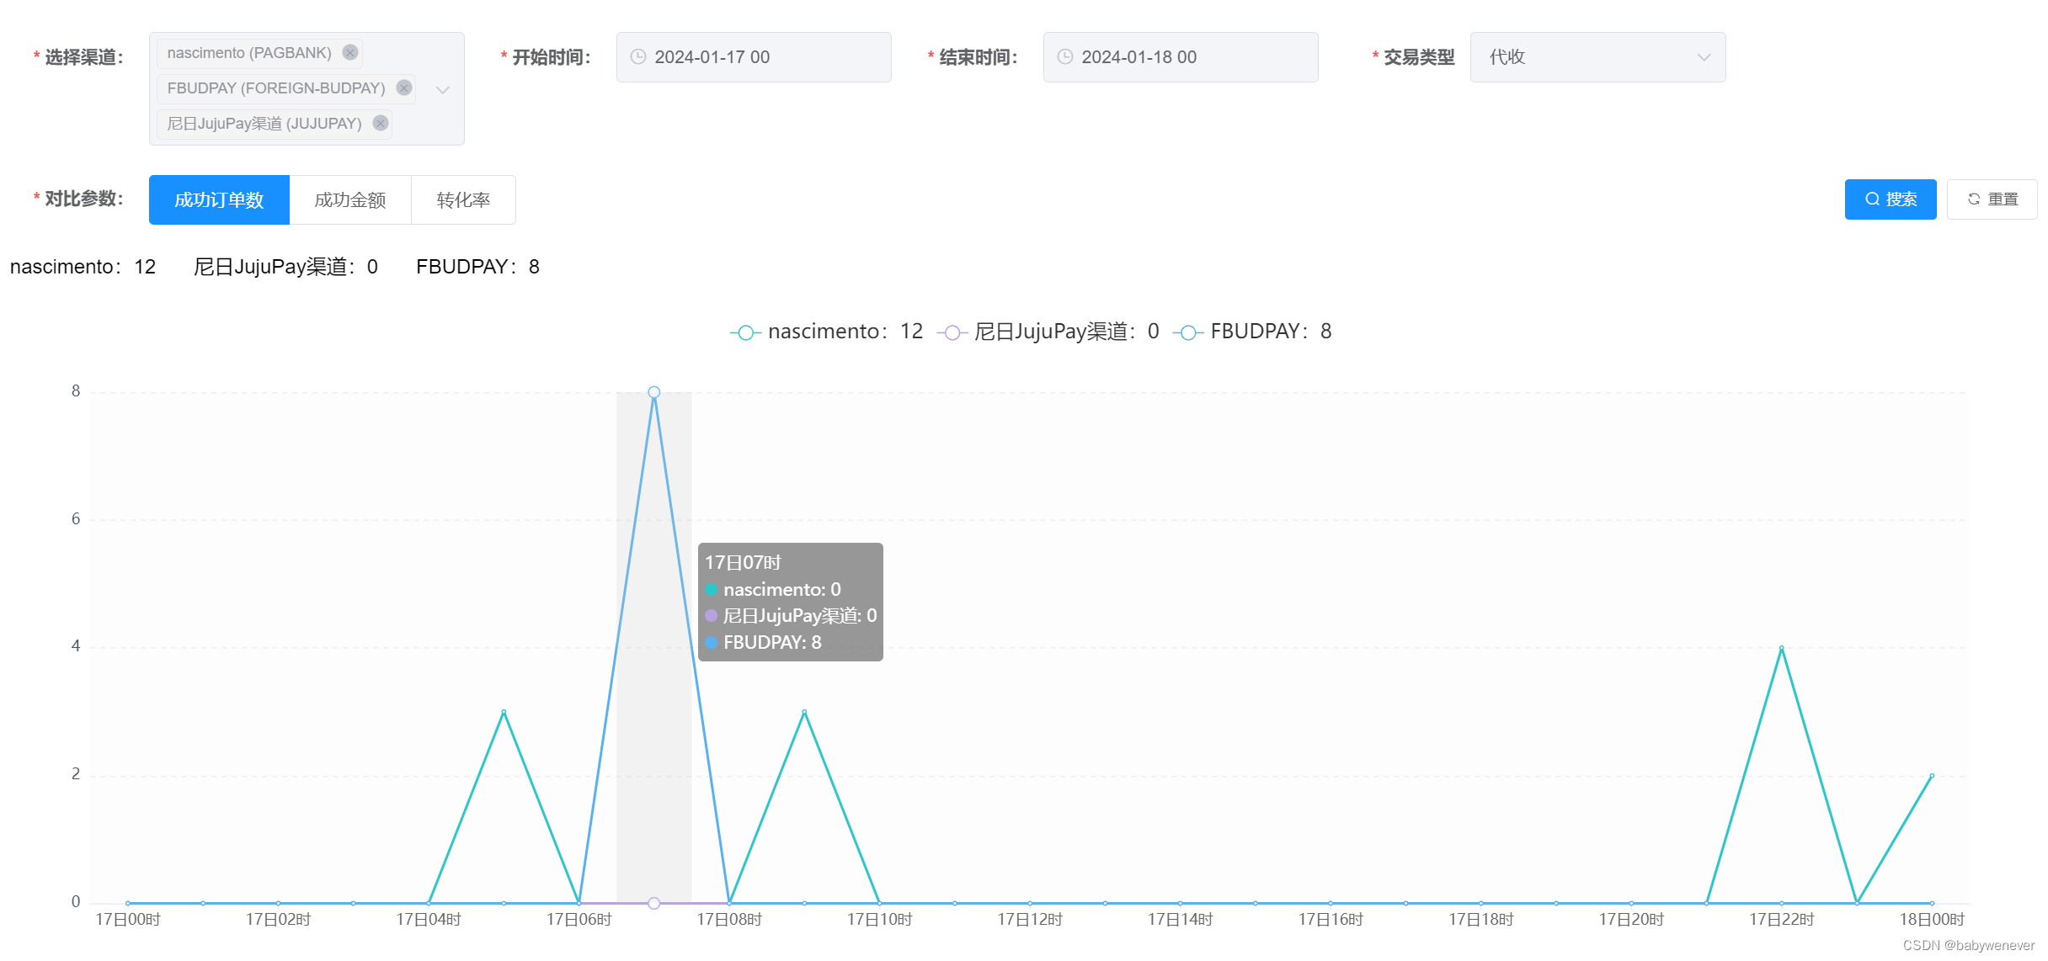Click the clock icon in 开始时间 field

637,56
